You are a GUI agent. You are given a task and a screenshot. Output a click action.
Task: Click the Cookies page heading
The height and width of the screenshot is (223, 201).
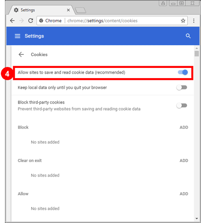[x=39, y=54]
